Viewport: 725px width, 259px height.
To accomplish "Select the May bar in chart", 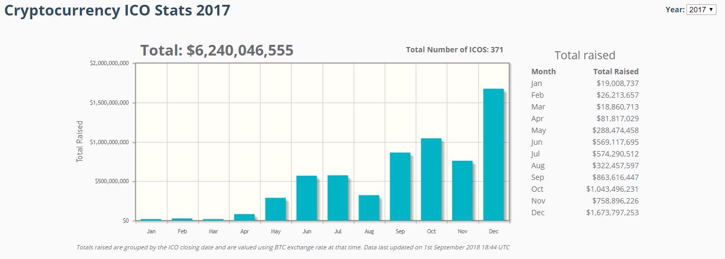I will pos(276,209).
